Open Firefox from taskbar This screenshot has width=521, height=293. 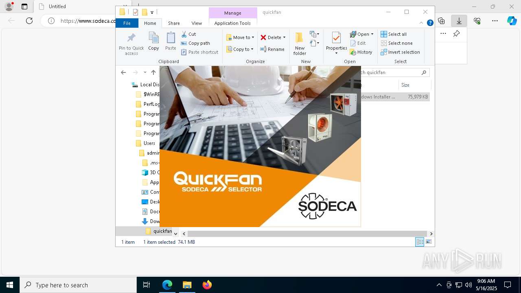[x=207, y=285]
